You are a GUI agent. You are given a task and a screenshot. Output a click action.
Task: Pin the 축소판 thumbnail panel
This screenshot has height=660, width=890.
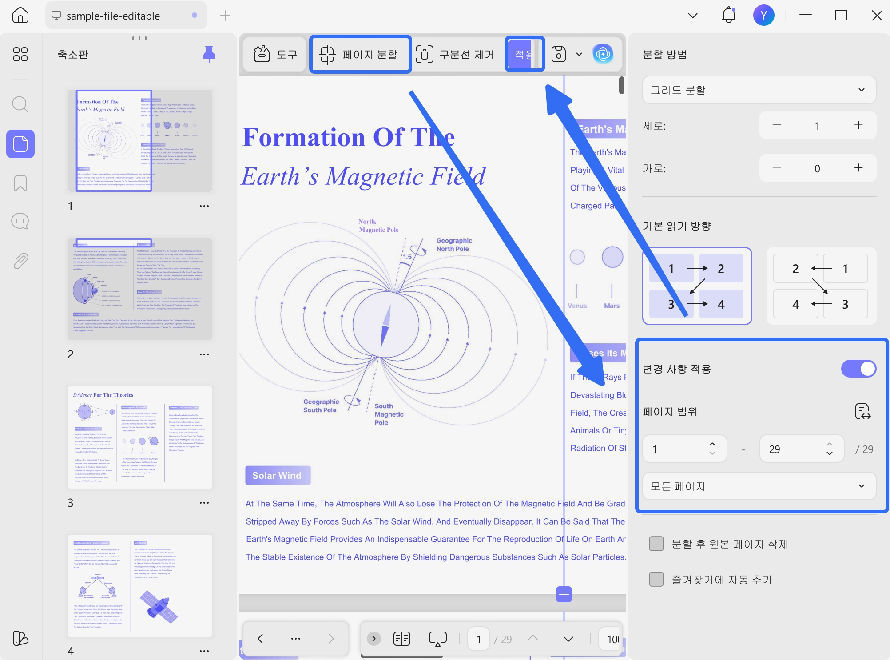coord(209,54)
